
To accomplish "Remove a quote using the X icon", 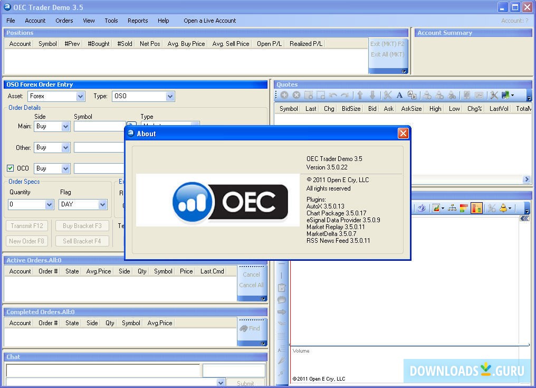I will click(x=295, y=96).
